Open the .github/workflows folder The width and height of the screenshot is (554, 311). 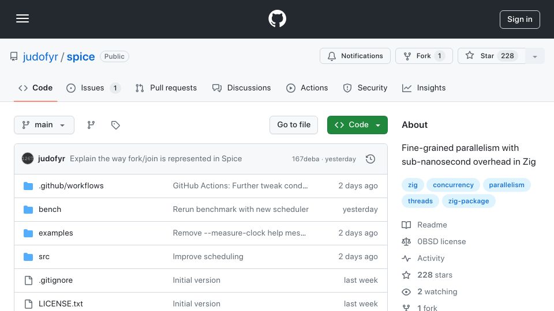pos(71,186)
